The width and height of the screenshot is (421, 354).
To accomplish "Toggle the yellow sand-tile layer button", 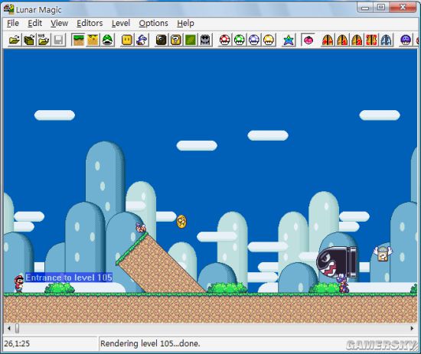I will pyautogui.click(x=93, y=40).
